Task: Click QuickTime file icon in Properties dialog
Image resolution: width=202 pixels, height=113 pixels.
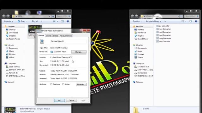Action: click(42, 41)
